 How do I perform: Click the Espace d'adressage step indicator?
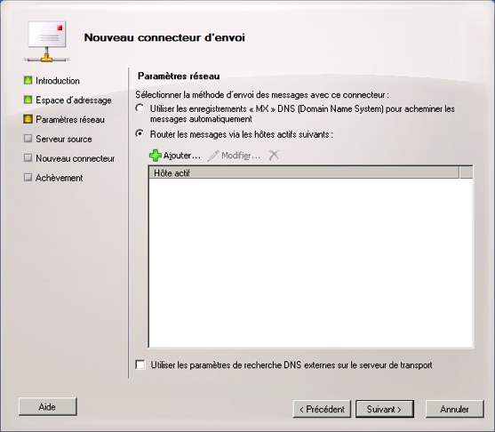point(28,100)
